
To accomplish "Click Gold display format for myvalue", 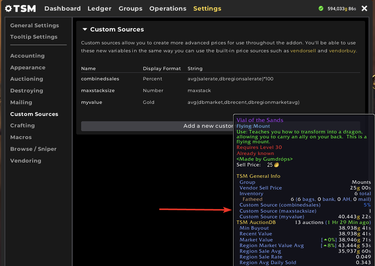I will (x=149, y=102).
